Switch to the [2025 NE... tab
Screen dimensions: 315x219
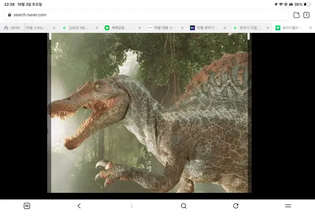point(79,28)
